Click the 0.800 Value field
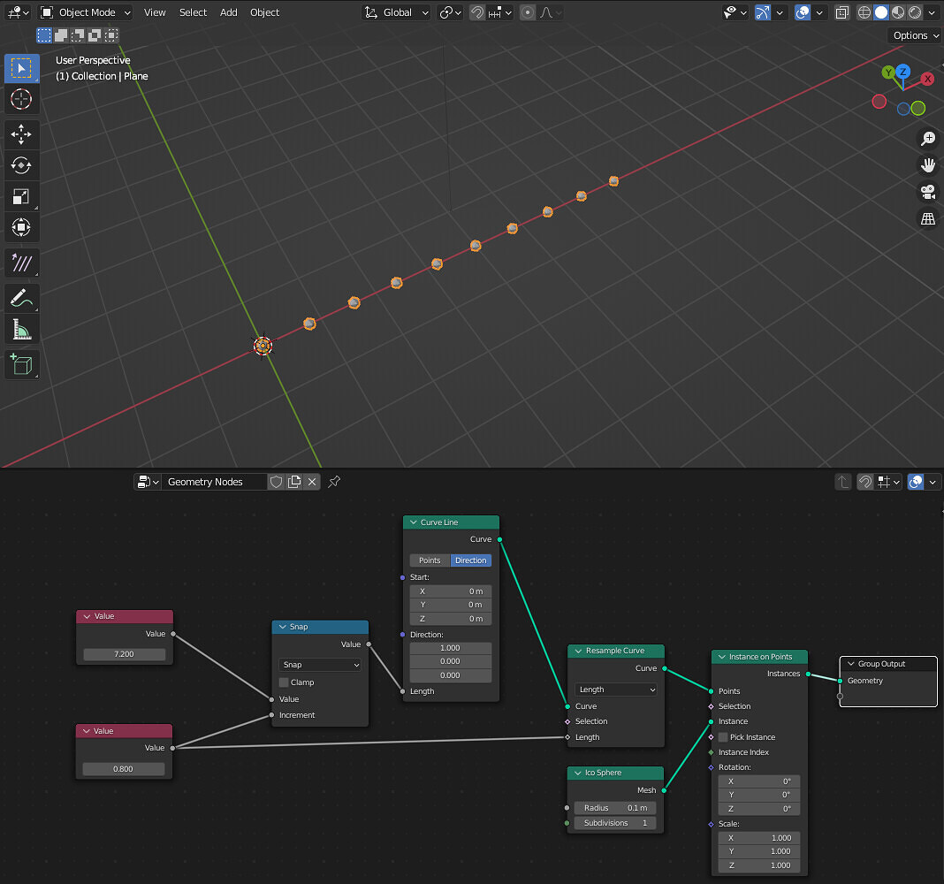 (124, 769)
